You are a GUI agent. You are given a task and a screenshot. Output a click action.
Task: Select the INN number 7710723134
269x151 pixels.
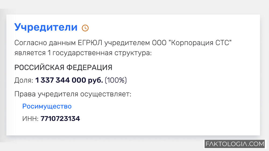(60, 118)
